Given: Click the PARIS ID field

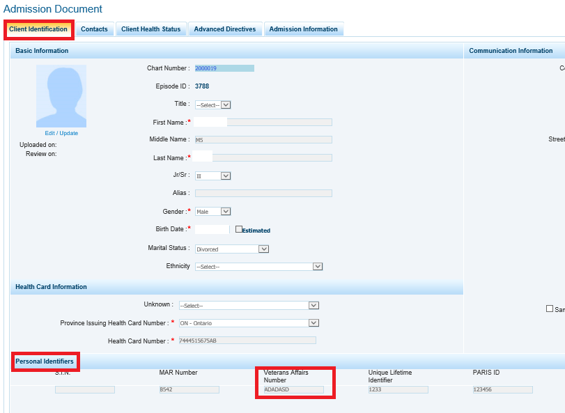Looking at the screenshot, I should click(x=502, y=390).
